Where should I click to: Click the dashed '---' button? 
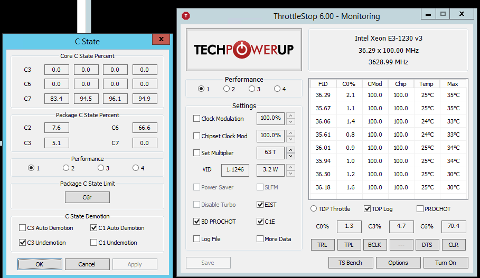coord(401,245)
